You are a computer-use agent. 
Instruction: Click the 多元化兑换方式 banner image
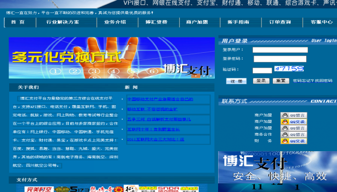(x=111, y=58)
